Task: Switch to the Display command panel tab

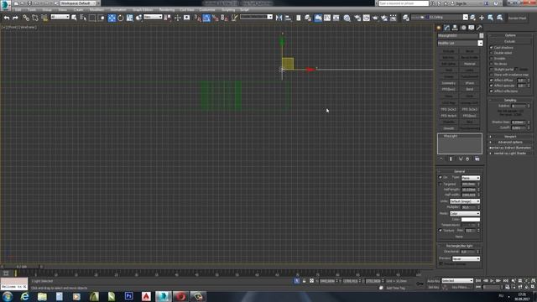Action: pyautogui.click(x=472, y=28)
